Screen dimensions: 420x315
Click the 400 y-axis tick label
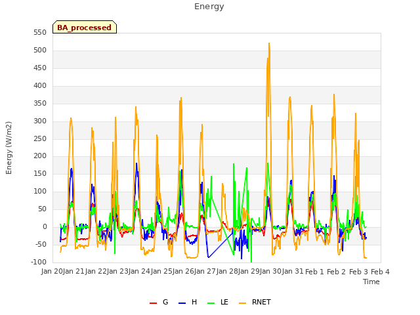point(40,86)
